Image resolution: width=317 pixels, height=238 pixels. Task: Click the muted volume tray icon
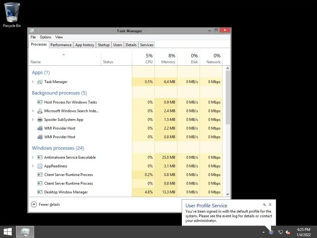[288, 232]
